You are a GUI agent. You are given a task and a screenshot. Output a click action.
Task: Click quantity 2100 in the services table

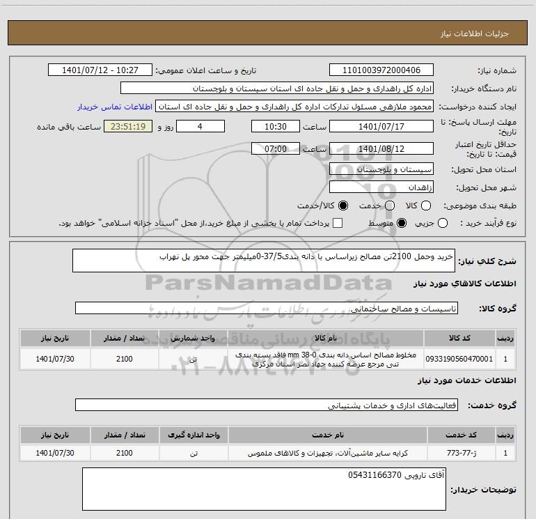125,453
